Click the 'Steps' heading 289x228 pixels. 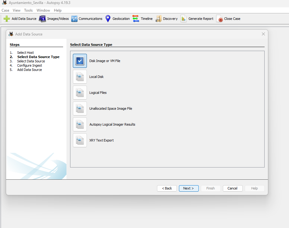click(x=15, y=45)
